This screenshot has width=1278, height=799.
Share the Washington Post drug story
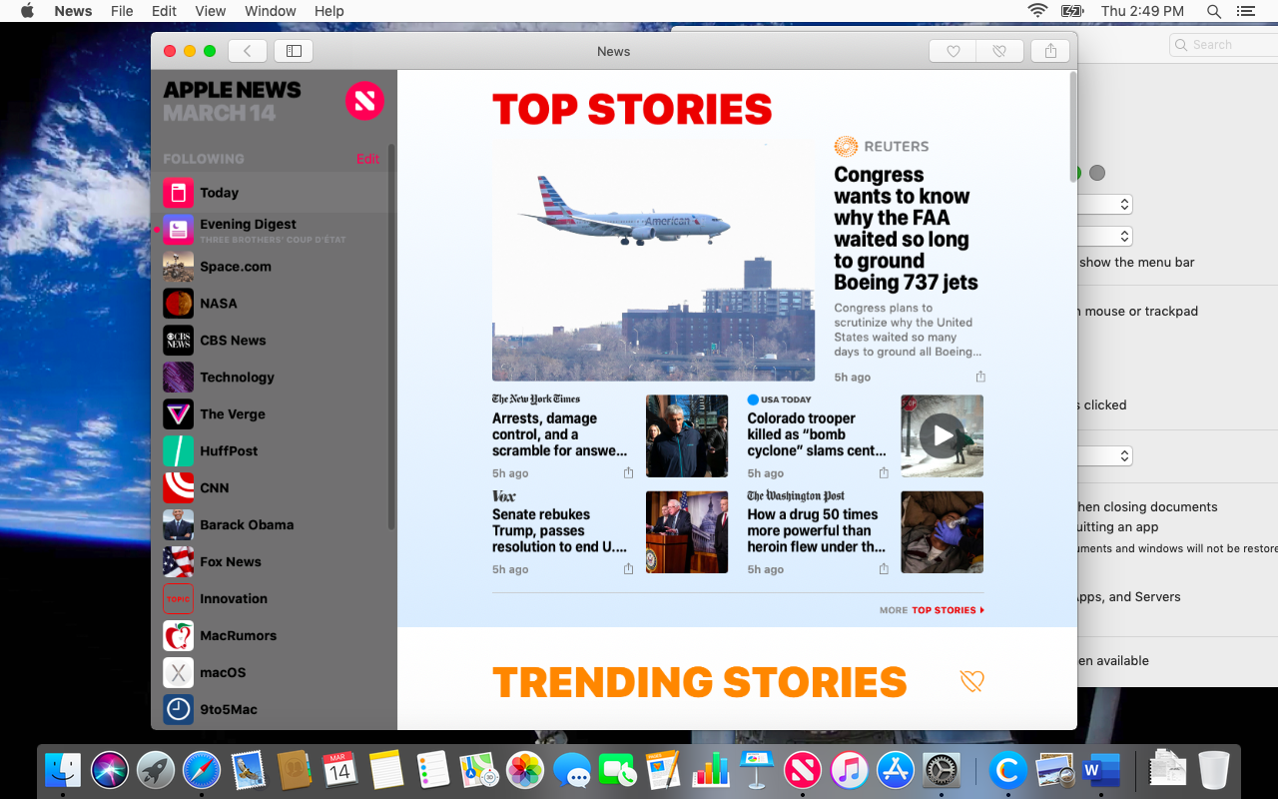tap(884, 569)
